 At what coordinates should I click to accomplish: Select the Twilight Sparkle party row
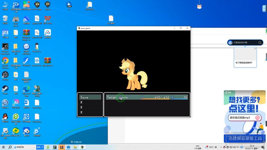click(147, 97)
